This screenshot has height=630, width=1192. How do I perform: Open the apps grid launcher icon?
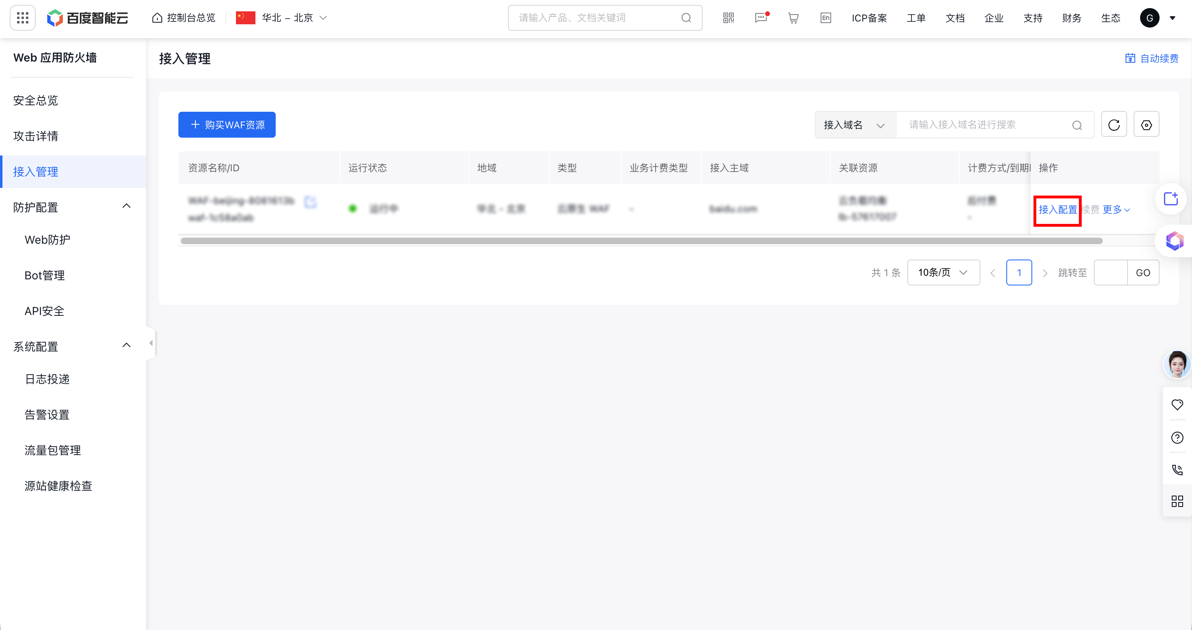point(22,18)
